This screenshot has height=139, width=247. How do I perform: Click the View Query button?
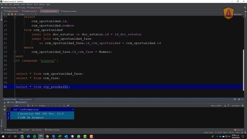tap(235, 106)
